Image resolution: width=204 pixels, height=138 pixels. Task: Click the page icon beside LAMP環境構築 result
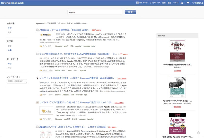click(x=37, y=54)
